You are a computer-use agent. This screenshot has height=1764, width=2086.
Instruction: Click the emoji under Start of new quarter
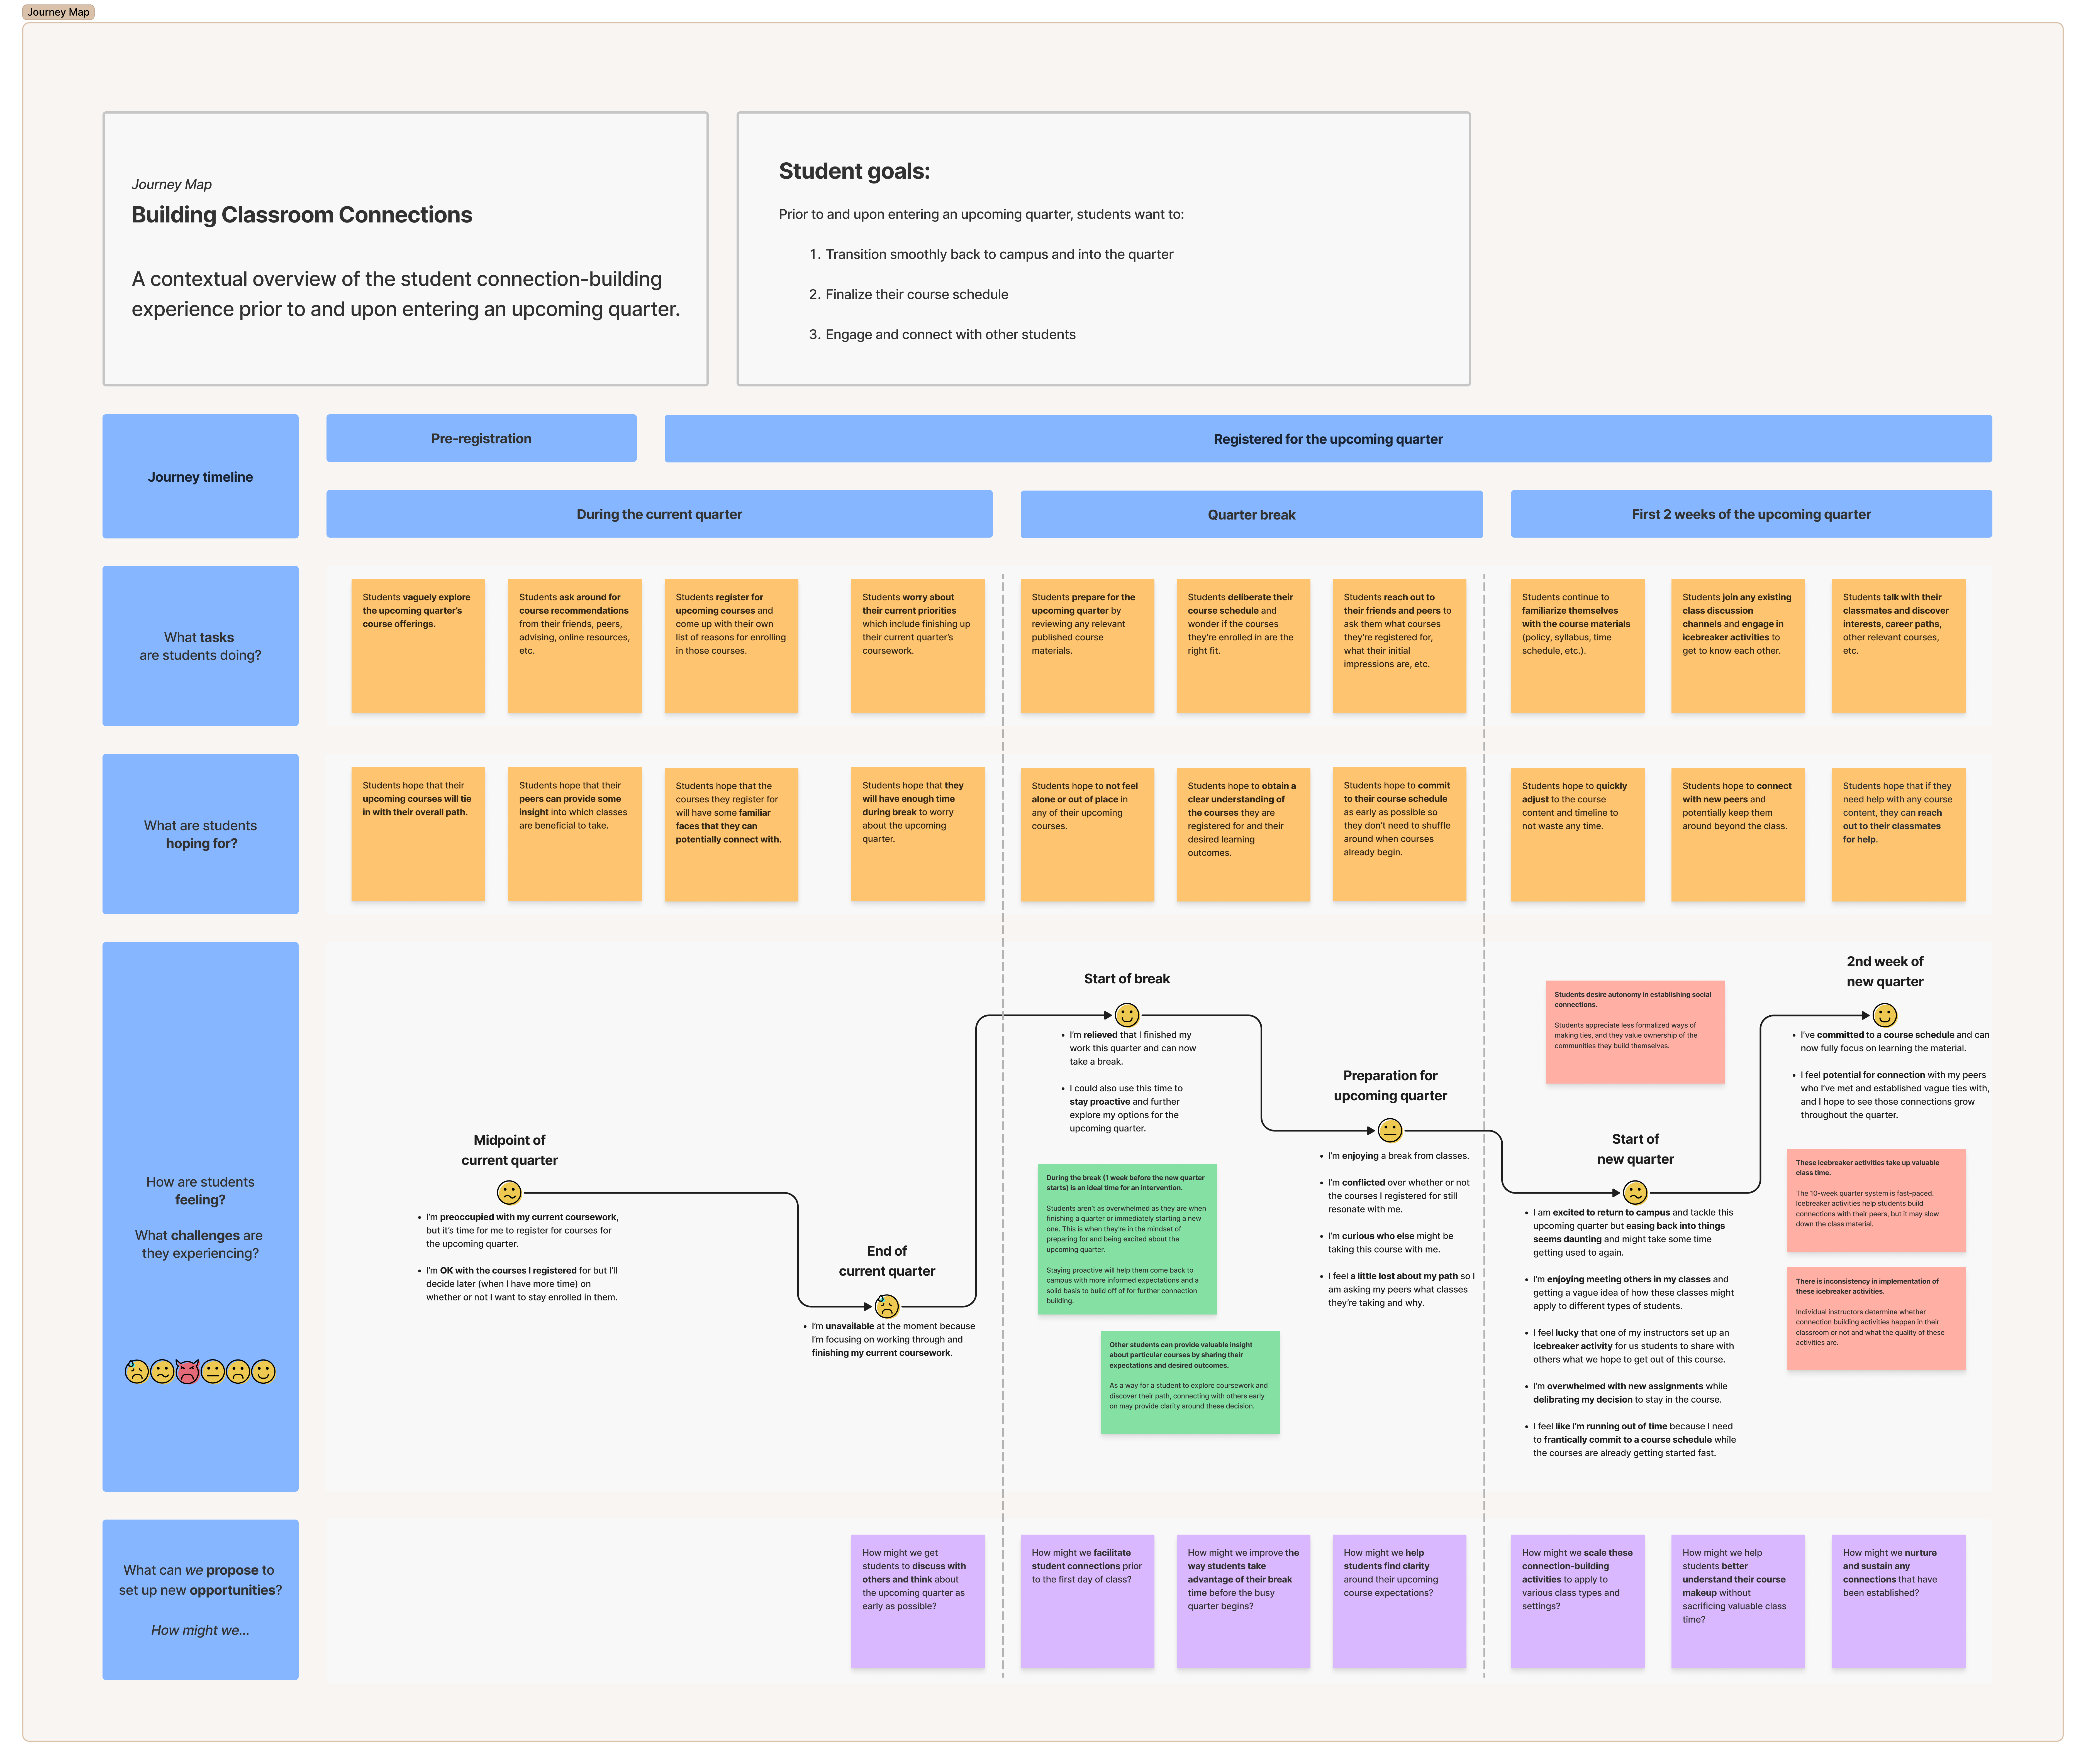pyautogui.click(x=1635, y=1192)
